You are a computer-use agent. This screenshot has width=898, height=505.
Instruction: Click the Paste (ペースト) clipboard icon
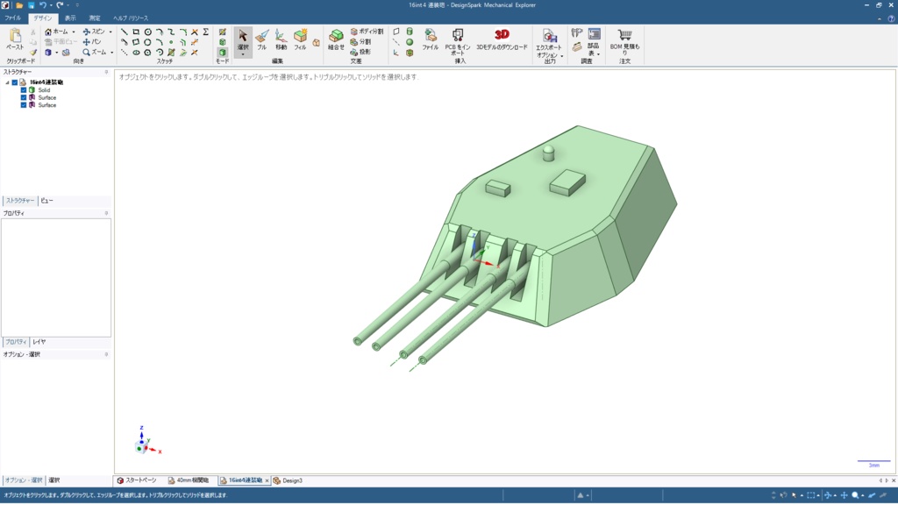(x=15, y=36)
